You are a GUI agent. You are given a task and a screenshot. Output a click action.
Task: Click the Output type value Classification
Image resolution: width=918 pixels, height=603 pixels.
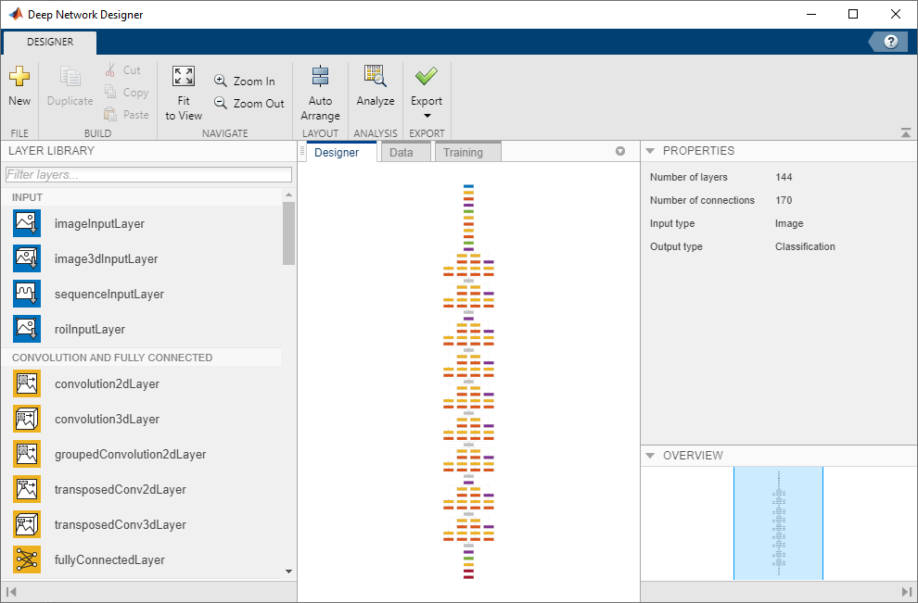805,246
